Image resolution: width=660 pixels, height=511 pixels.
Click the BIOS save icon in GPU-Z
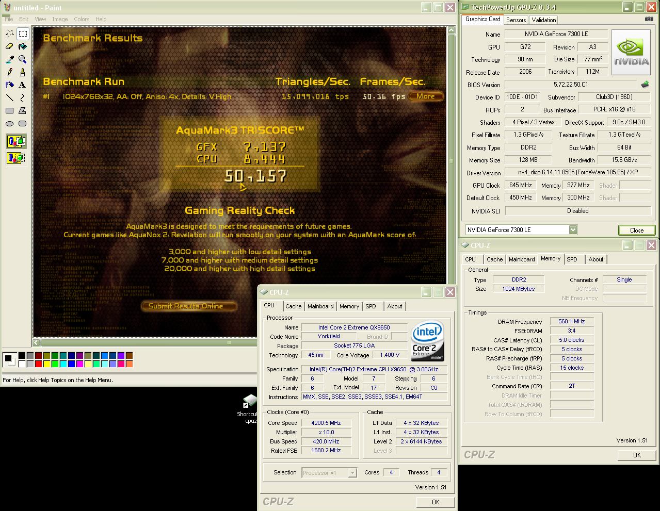645,84
